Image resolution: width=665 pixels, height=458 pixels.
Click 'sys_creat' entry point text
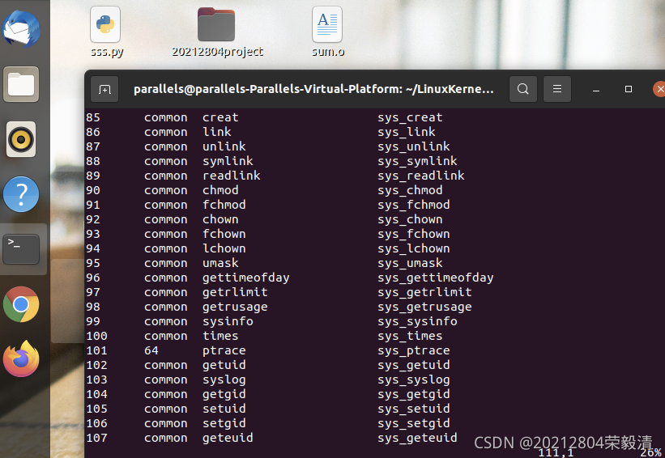(x=410, y=118)
